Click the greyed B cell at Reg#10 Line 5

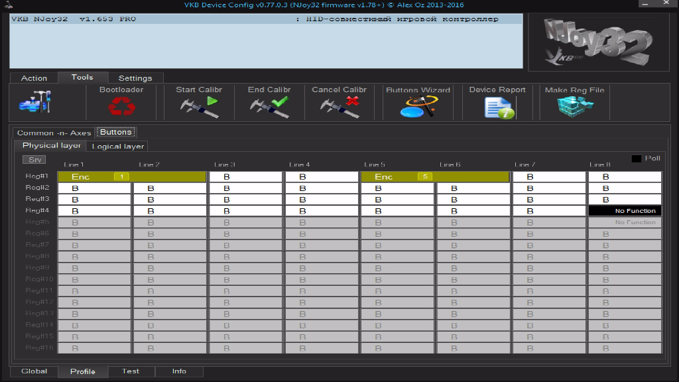[x=398, y=279]
